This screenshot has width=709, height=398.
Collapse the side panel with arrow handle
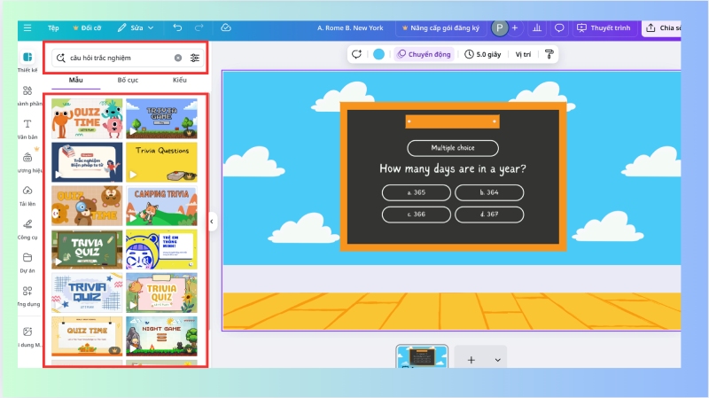tap(212, 221)
